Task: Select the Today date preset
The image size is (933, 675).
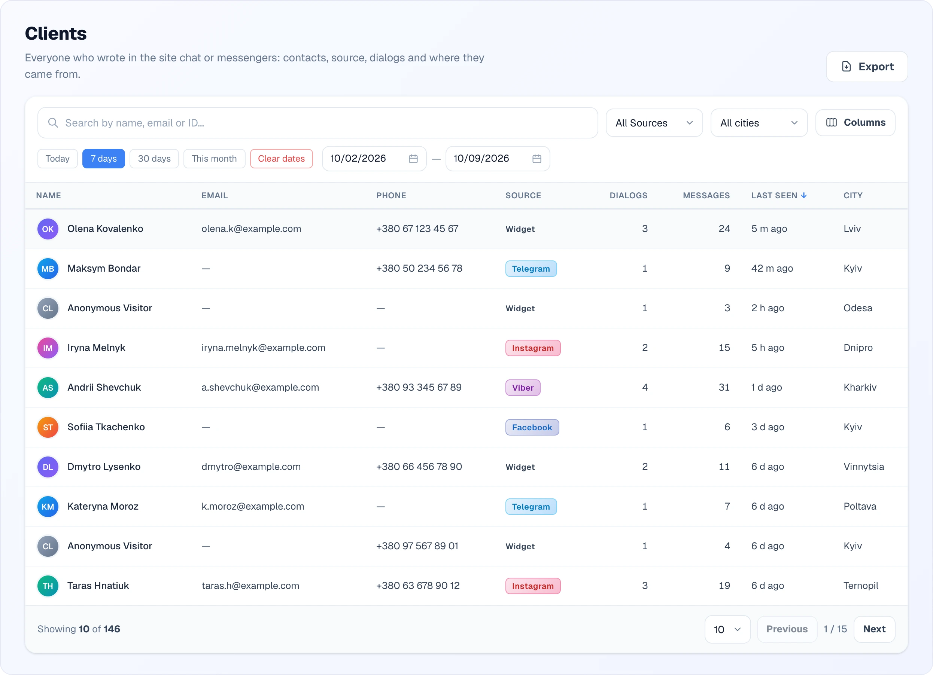Action: (x=58, y=159)
